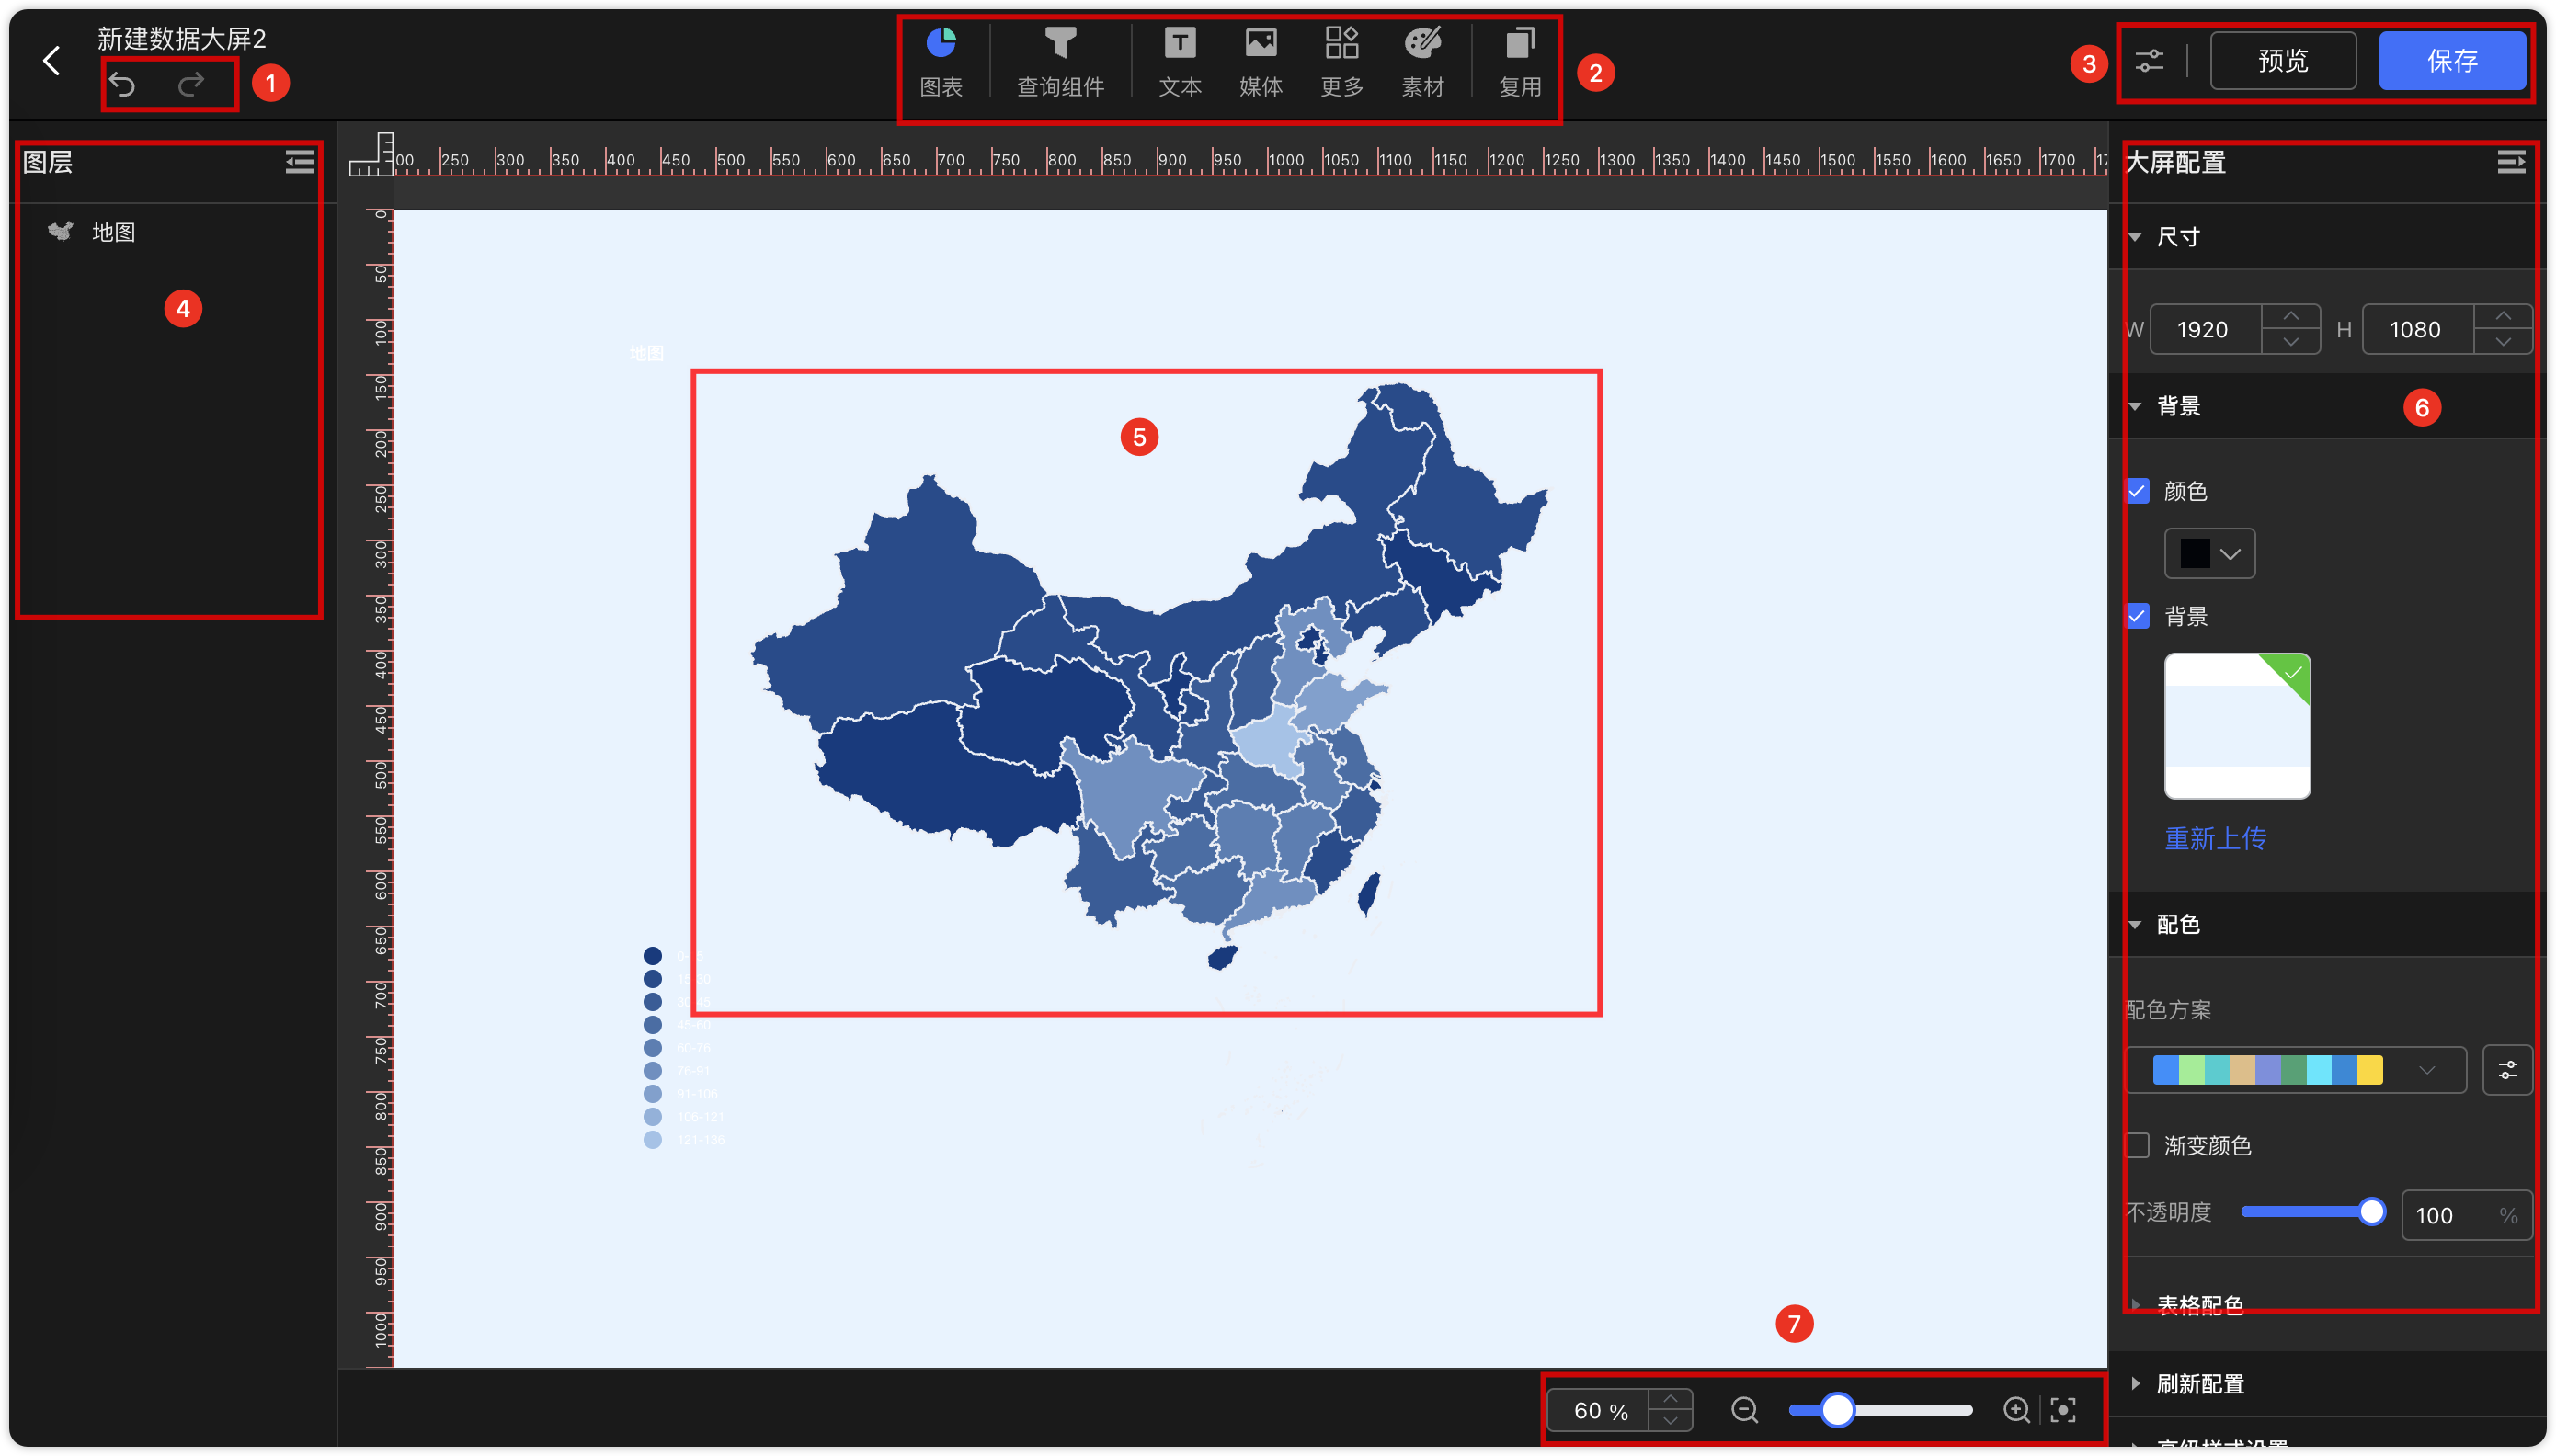Decrease the height H value
This screenshot has width=2556, height=1456.
[x=2503, y=342]
